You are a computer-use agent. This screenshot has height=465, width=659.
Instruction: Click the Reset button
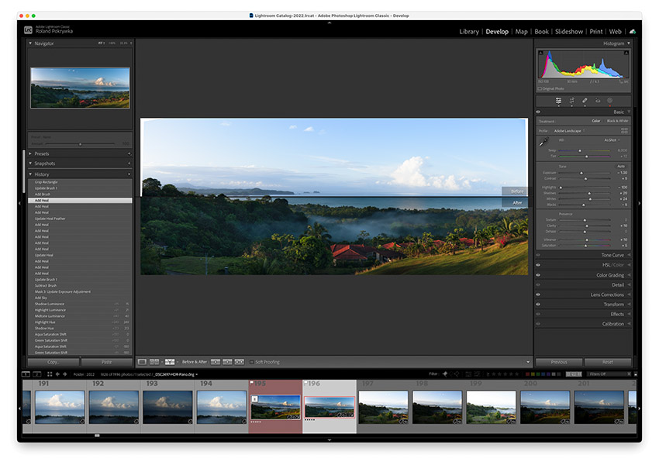click(x=607, y=362)
